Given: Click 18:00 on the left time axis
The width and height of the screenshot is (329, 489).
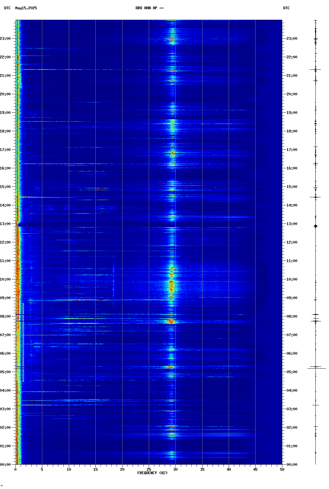Looking at the screenshot, I should (5, 131).
